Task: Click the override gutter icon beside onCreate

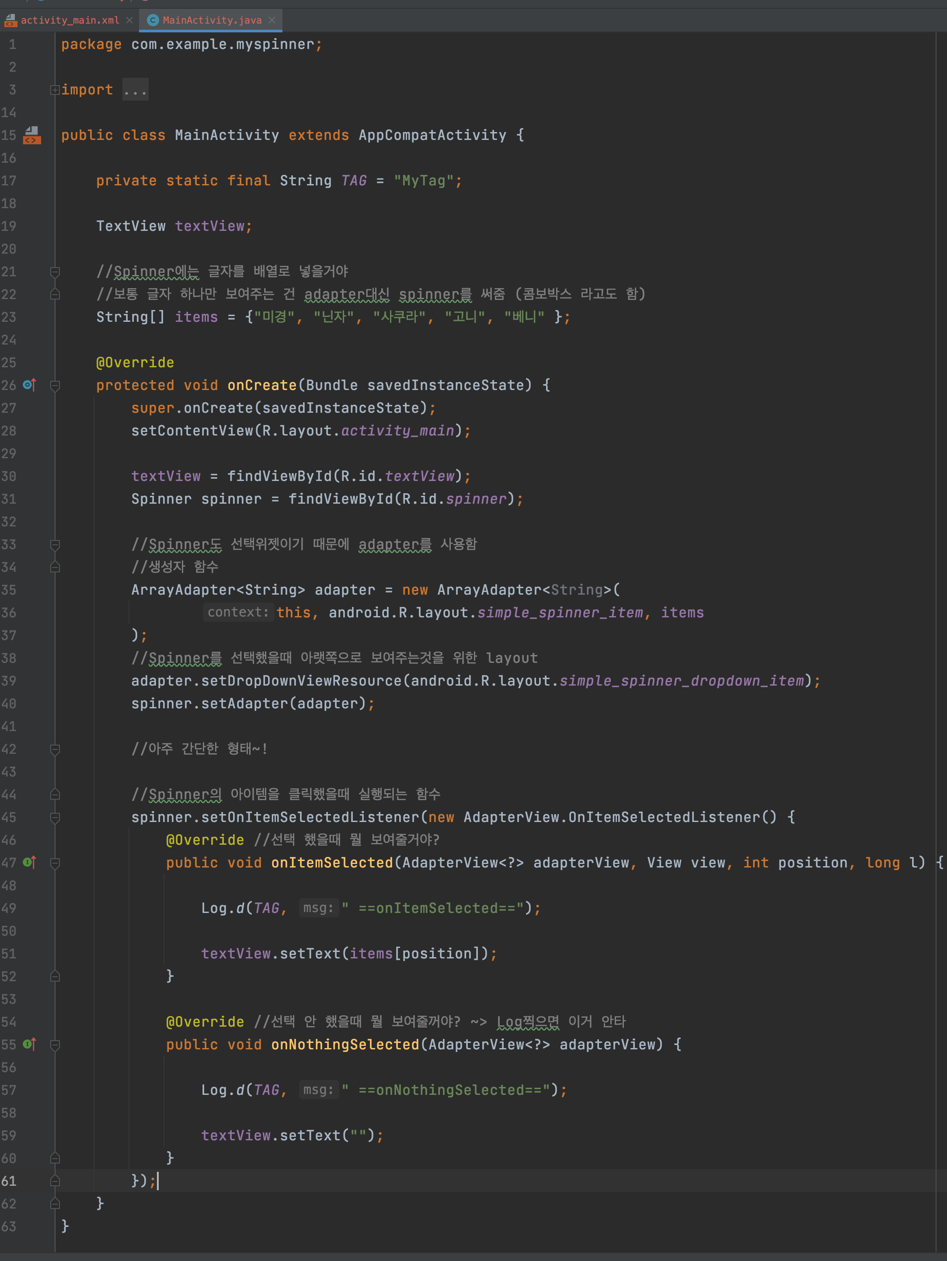Action: [x=30, y=385]
